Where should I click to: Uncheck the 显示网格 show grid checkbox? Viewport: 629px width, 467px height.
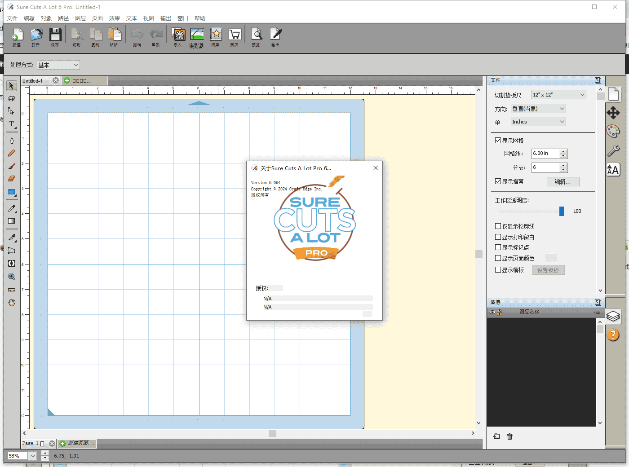(x=498, y=141)
